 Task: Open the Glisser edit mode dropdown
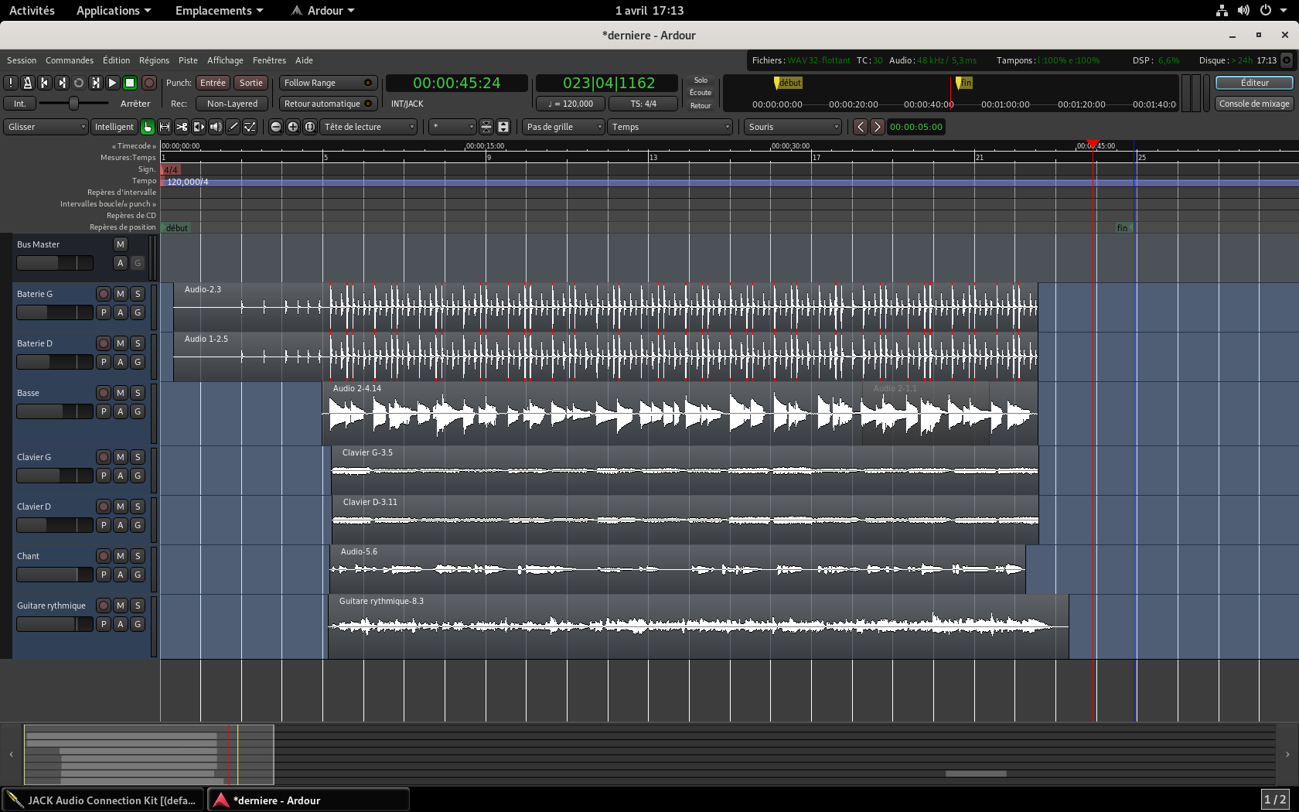click(46, 127)
